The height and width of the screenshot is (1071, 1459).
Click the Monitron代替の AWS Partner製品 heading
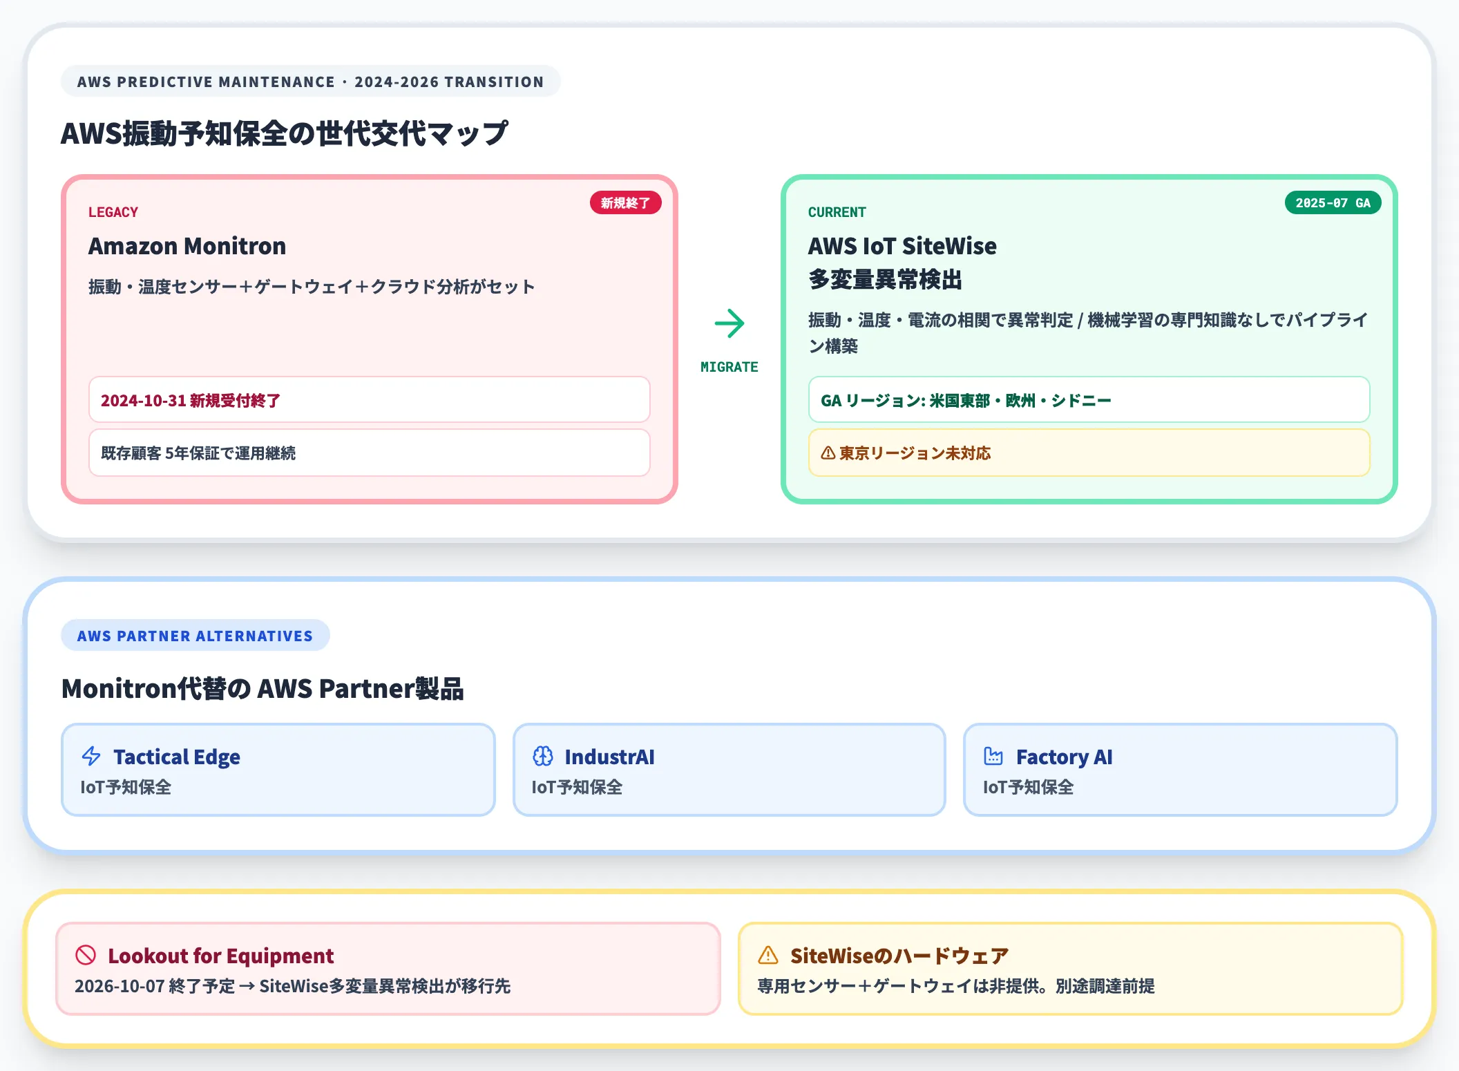(x=263, y=688)
